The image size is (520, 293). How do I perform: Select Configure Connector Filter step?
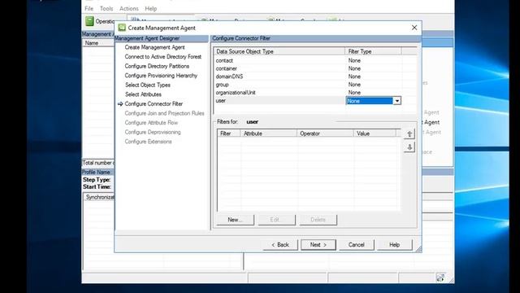(154, 103)
